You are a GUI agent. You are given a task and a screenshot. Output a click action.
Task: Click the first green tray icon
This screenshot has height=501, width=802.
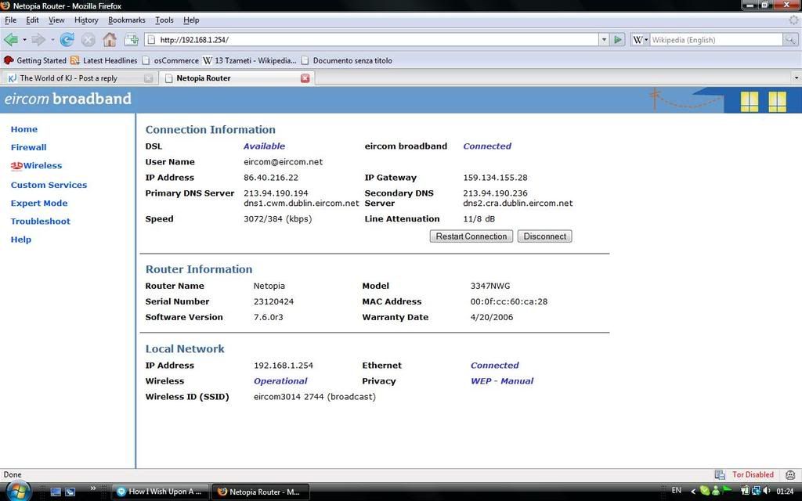(x=704, y=491)
